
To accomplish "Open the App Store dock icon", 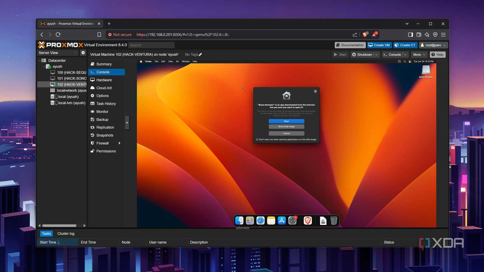I will tap(282, 220).
